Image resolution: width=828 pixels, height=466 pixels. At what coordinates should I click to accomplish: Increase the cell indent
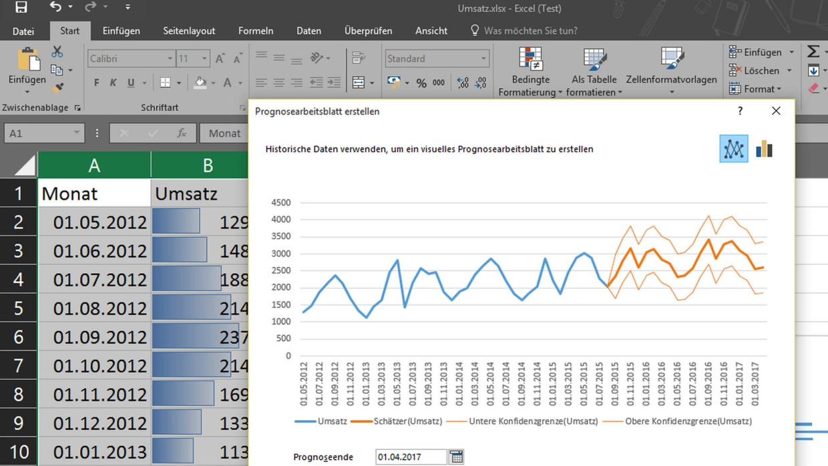[333, 83]
